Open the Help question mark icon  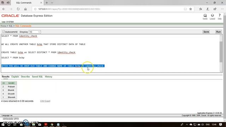[220, 15]
